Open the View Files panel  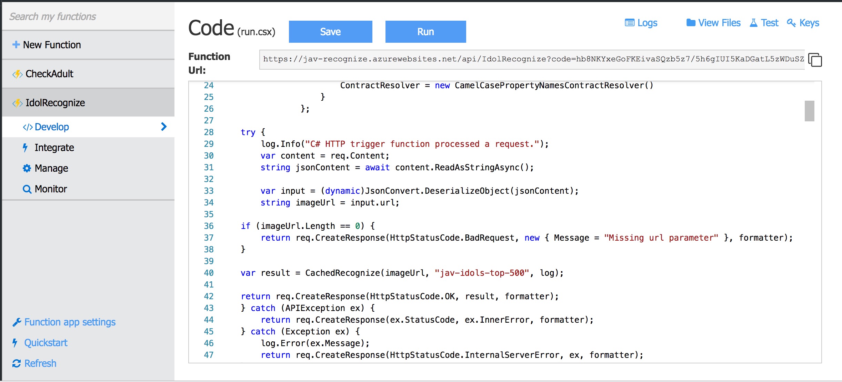point(713,23)
